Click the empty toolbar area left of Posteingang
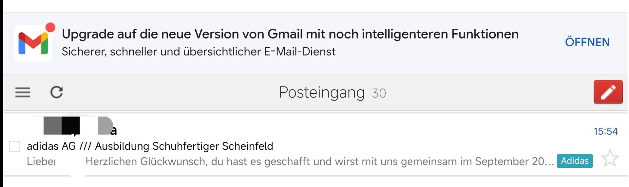The height and width of the screenshot is (187, 629). tap(164, 93)
